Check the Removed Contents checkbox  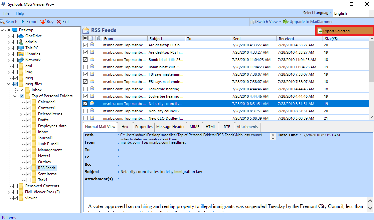coord(15,186)
